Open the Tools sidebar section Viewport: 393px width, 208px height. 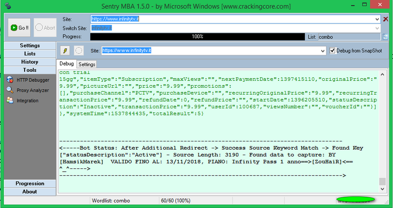(x=30, y=70)
